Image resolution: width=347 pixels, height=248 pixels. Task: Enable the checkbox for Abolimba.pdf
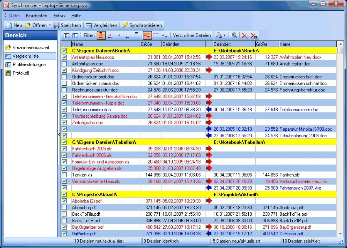click(x=65, y=207)
